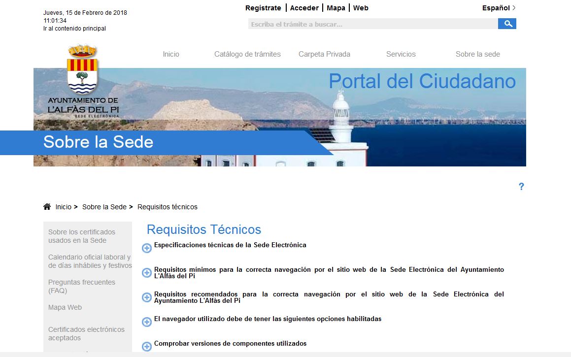Expand Comprobar versiones de componentes utilizados
Viewport: 571px width, 357px height.
point(147,346)
